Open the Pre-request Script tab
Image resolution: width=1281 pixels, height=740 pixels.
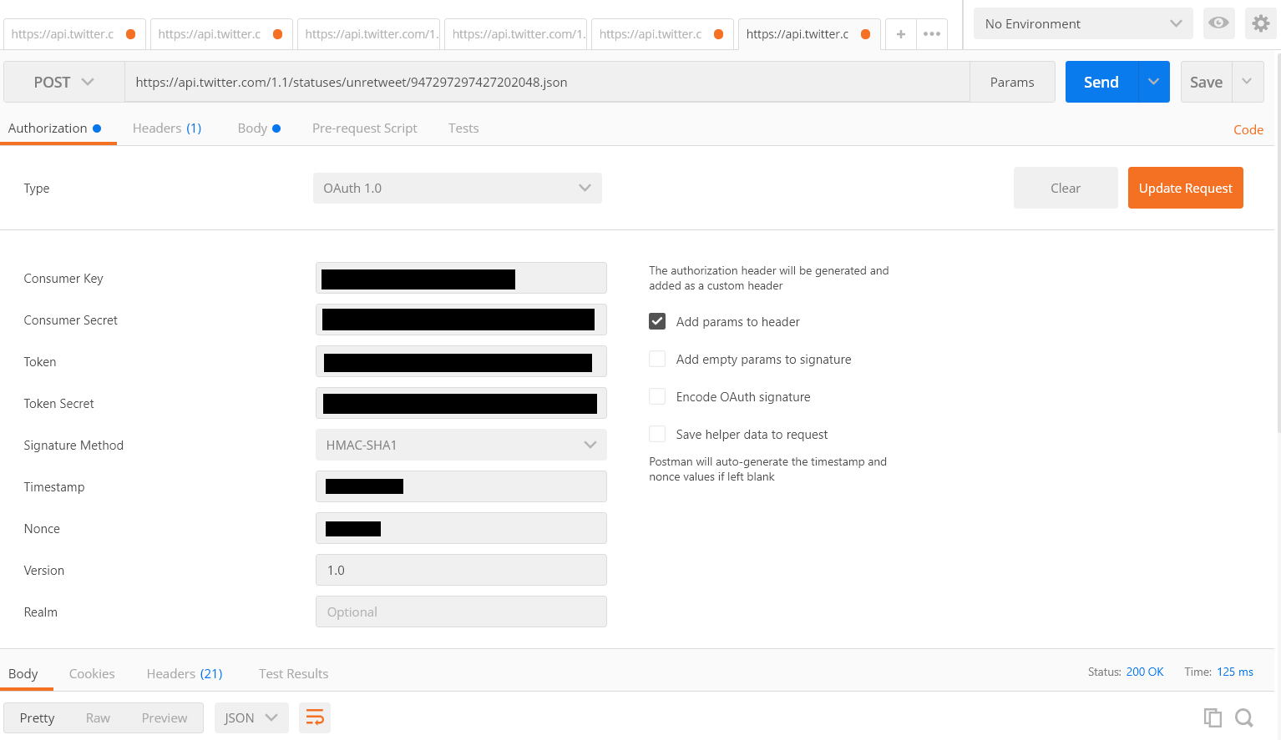364,128
